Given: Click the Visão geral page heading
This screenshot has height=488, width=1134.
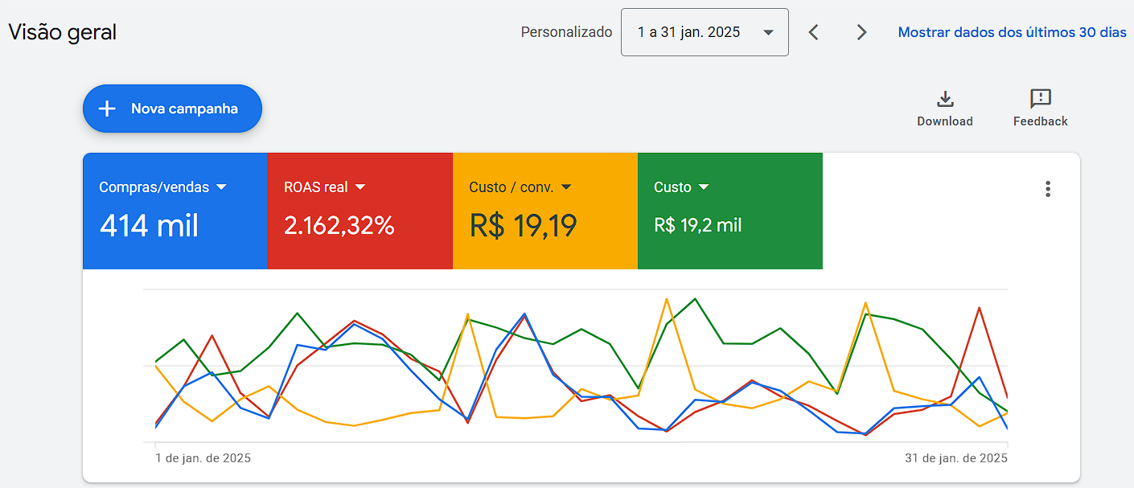Looking at the screenshot, I should 62,32.
